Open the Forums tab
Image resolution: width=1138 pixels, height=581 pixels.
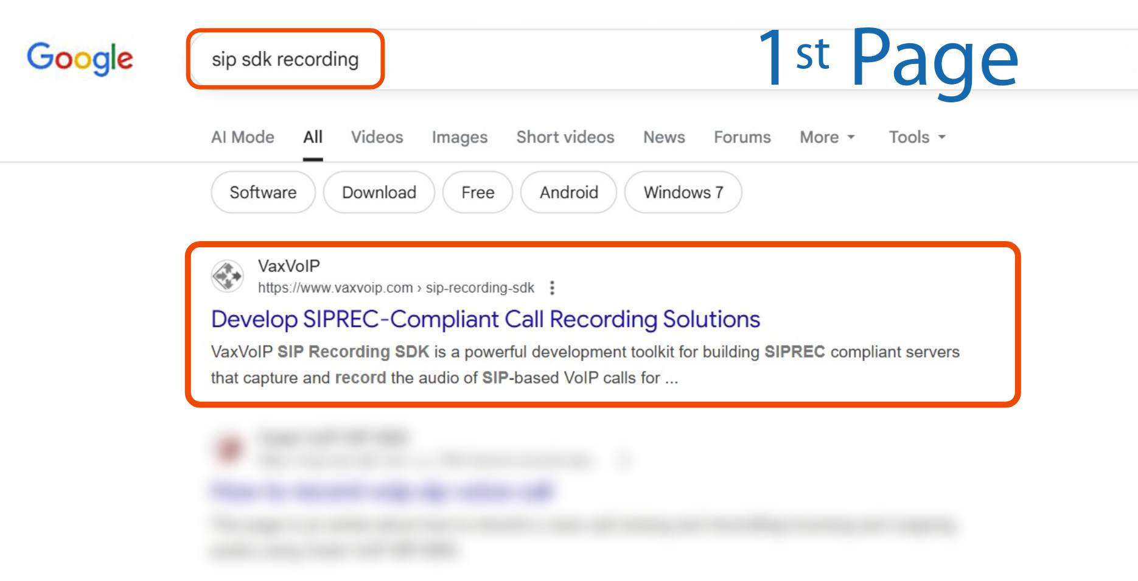tap(742, 137)
